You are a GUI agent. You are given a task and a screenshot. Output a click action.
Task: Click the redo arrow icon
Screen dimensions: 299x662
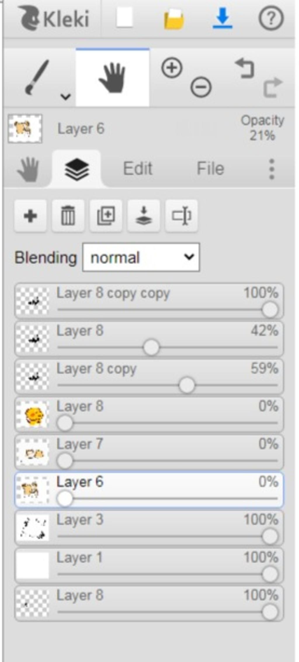273,87
